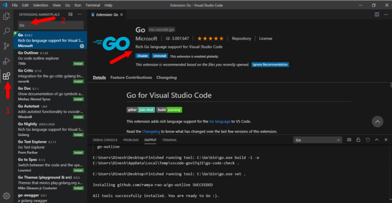This screenshot has height=203, width=392.
Task: Toggle output scroll lock
Action: (x=358, y=140)
